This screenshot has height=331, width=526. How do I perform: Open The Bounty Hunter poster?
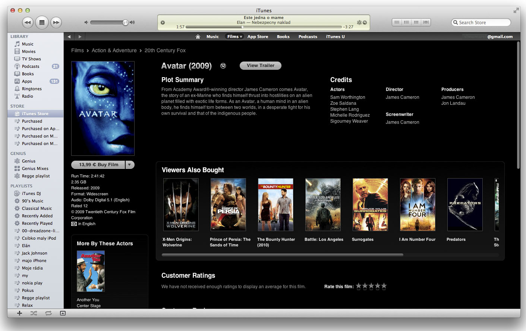[275, 205]
